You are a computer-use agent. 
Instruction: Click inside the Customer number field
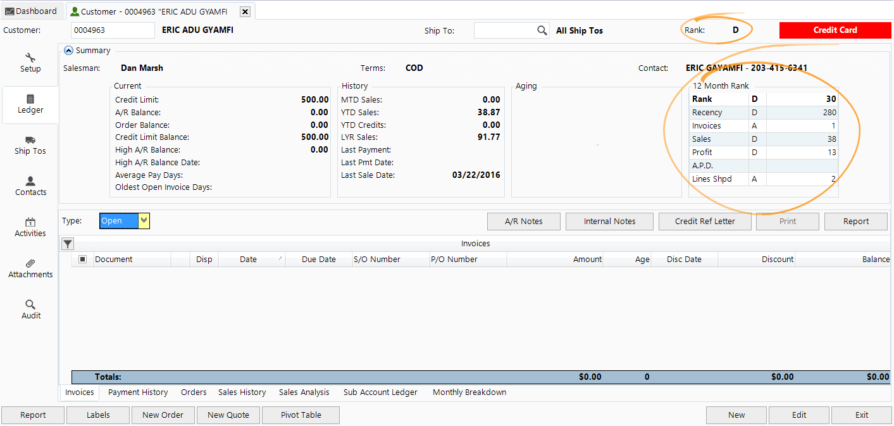tap(113, 30)
